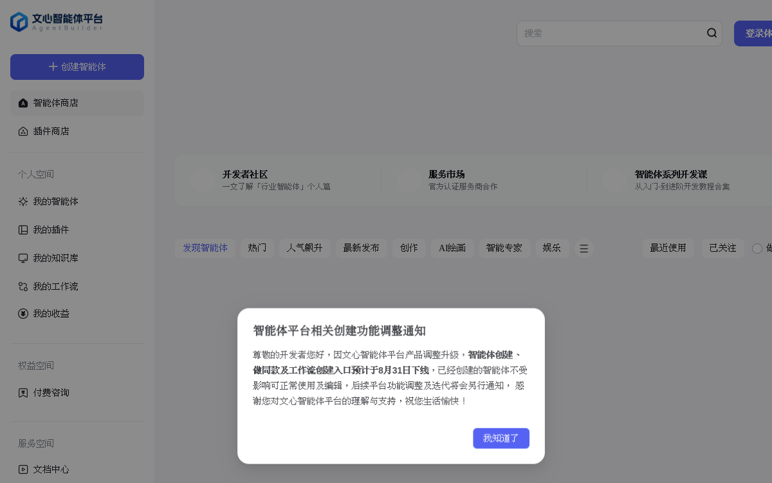Click the search magnifier icon
Screen dimensions: 772x483
(x=712, y=33)
